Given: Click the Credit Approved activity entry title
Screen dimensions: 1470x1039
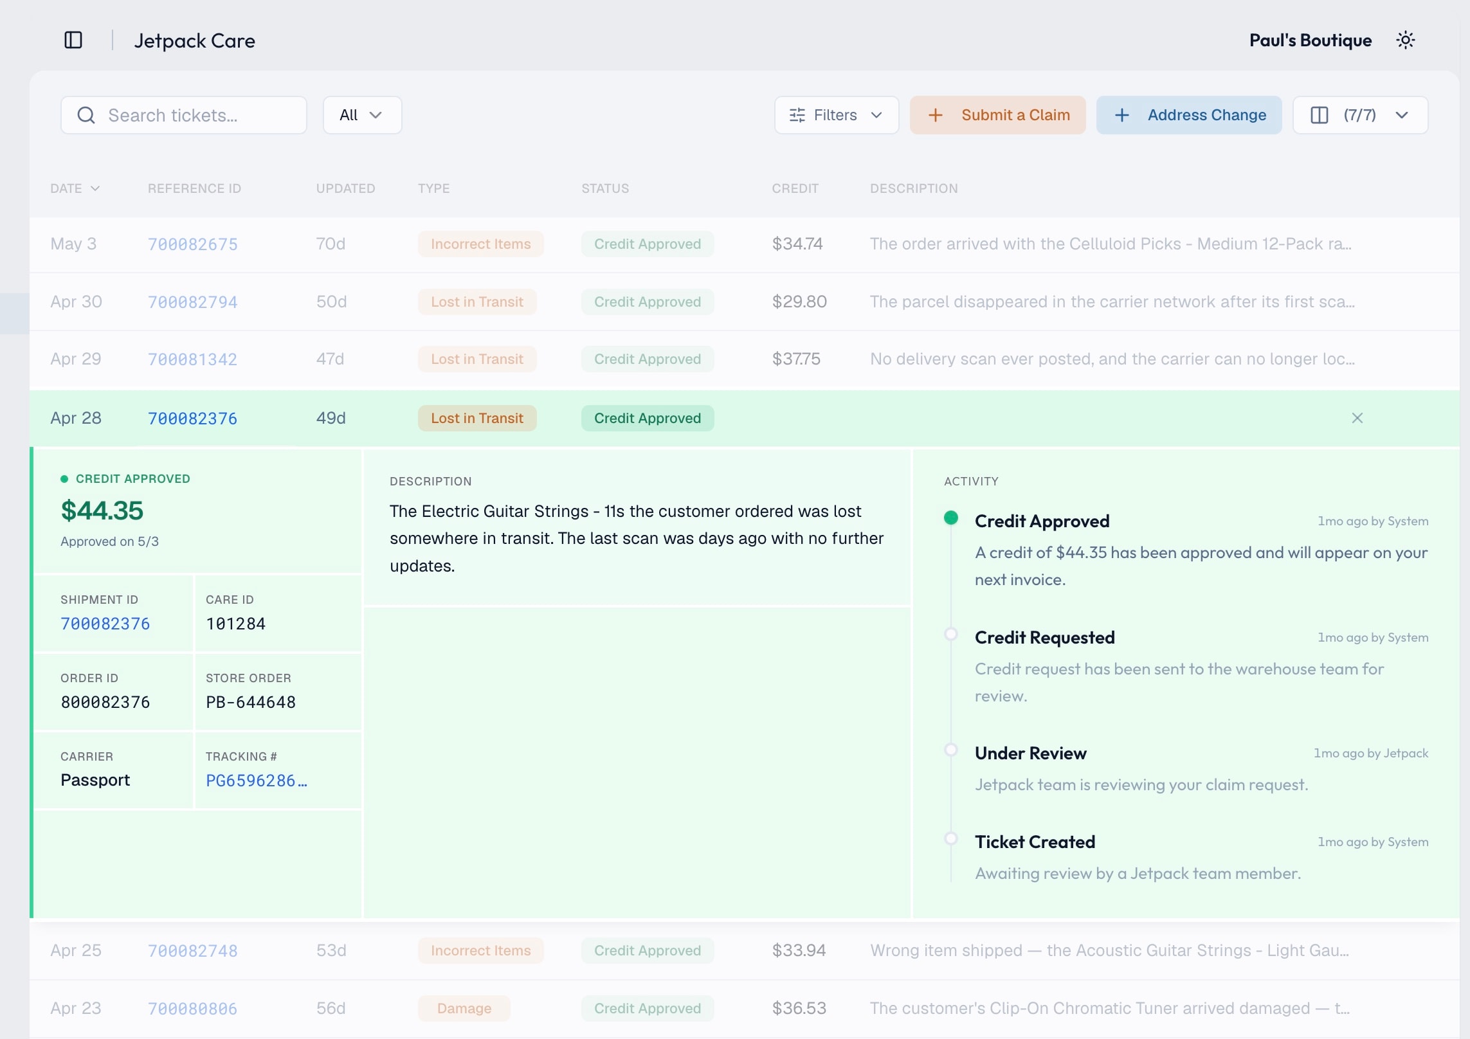Looking at the screenshot, I should click(1042, 521).
